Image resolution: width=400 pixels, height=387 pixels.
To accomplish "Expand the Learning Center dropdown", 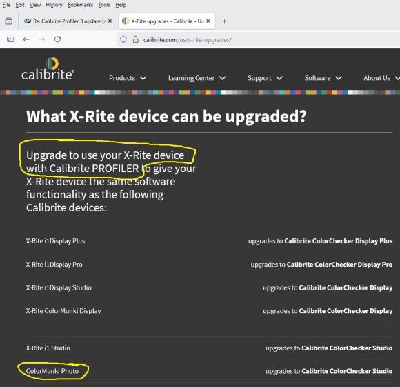I will (197, 78).
